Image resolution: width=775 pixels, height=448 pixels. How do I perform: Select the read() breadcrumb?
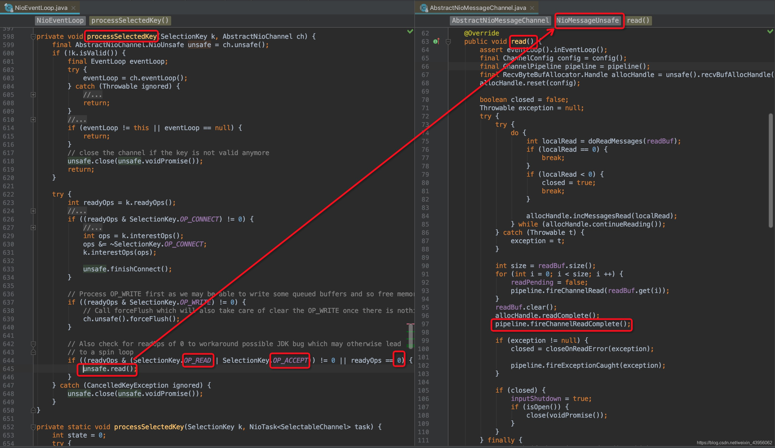click(x=638, y=20)
